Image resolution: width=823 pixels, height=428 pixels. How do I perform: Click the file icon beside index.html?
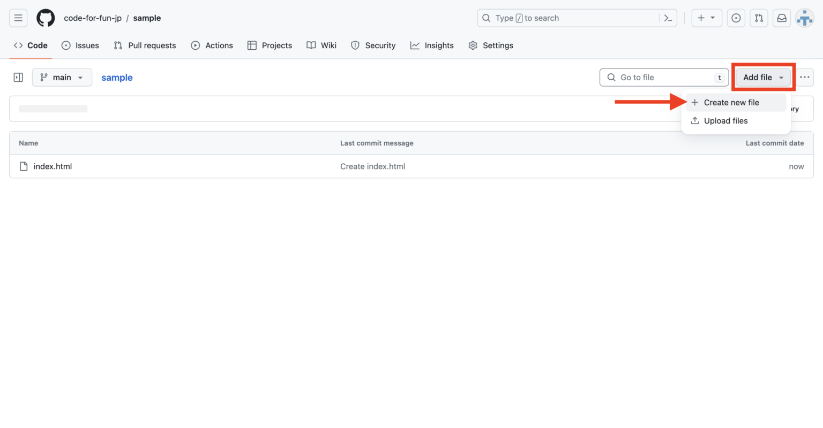[x=23, y=166]
